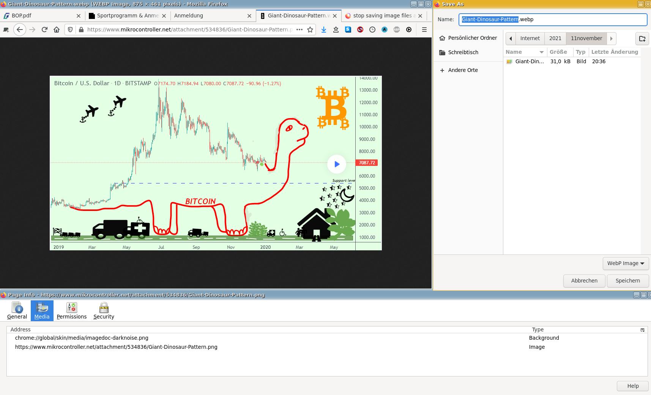
Task: Open Media tab in Page Info
Action: point(42,311)
